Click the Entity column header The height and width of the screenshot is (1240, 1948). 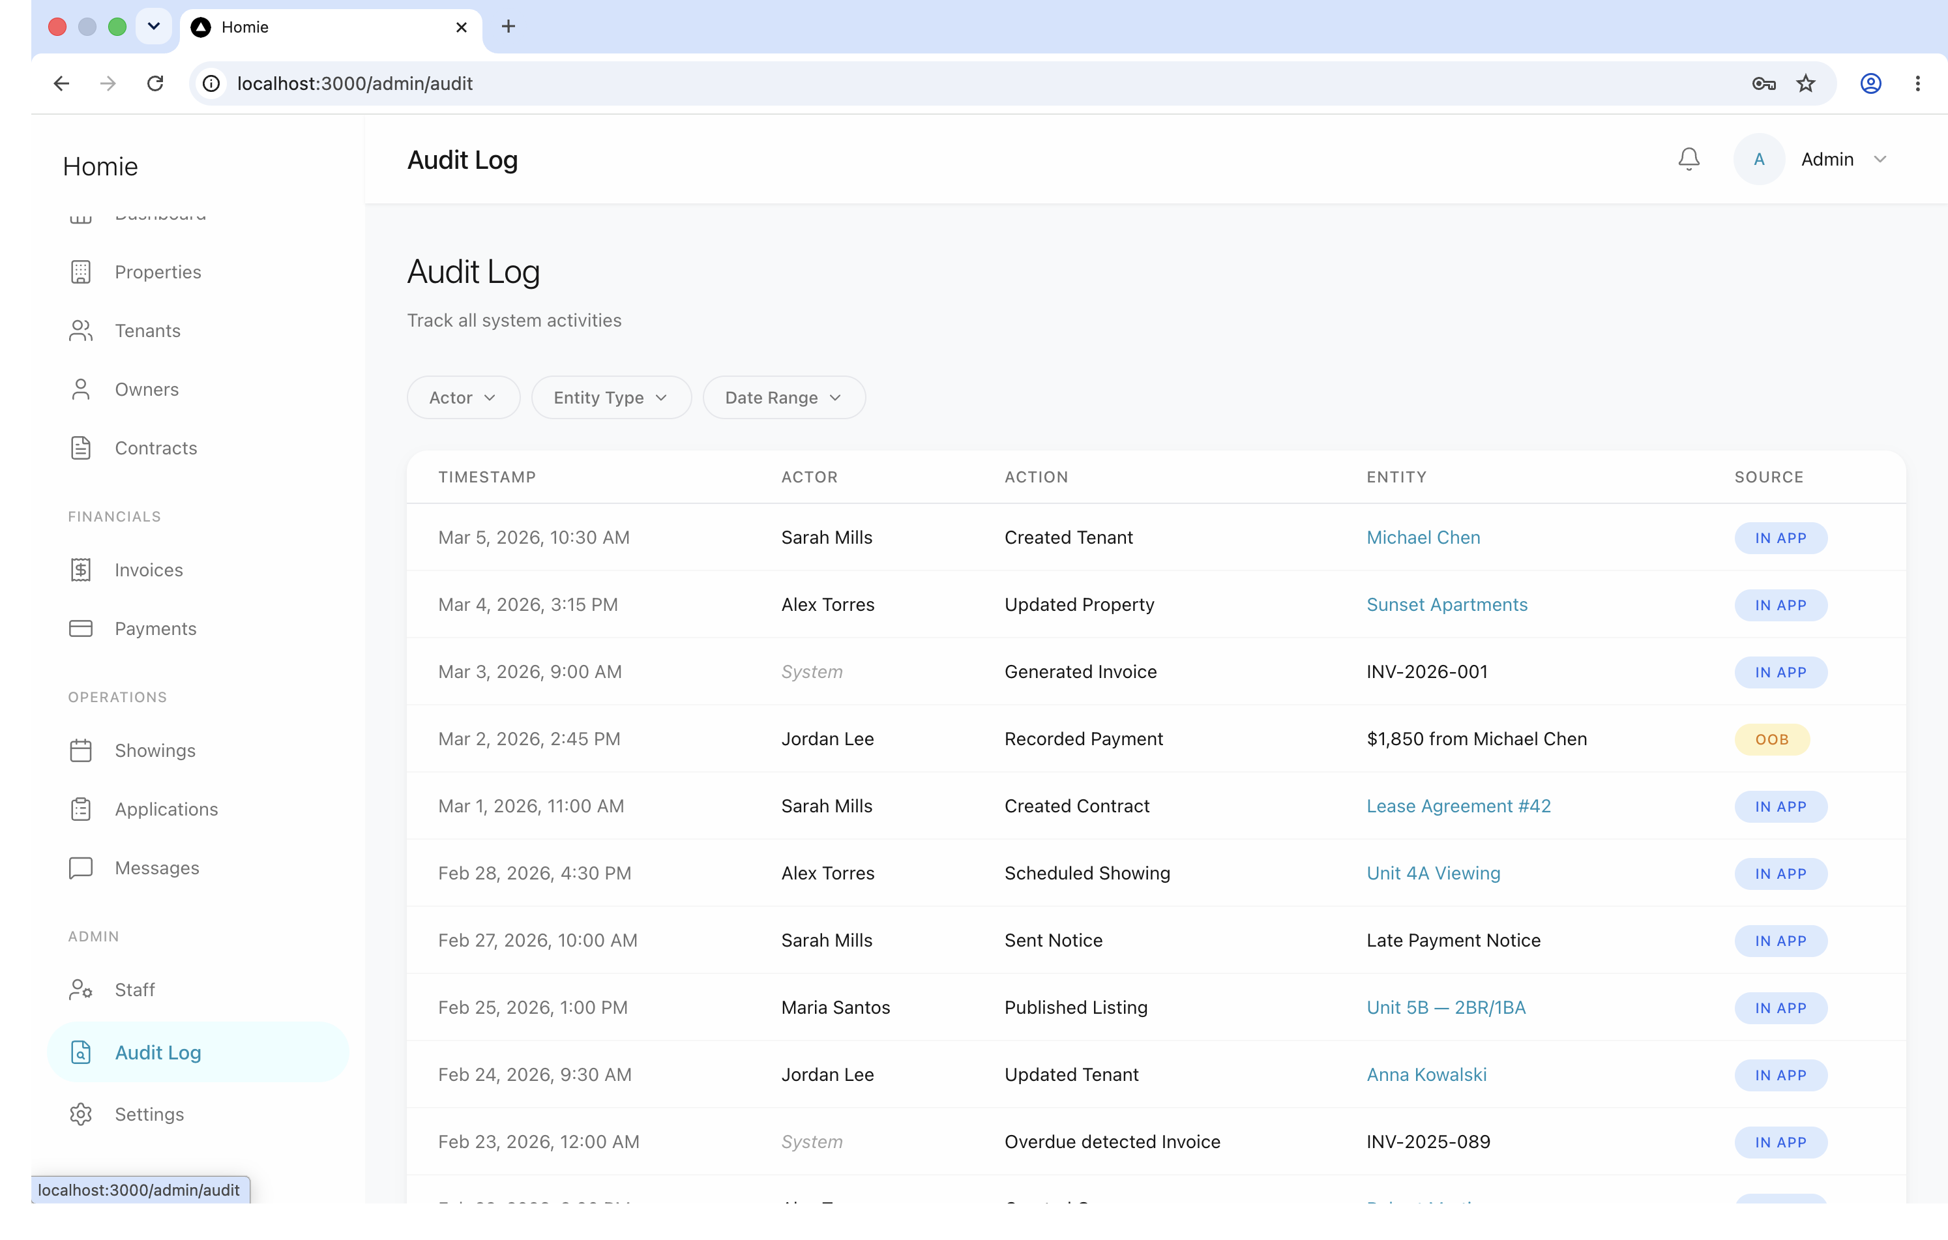1396,477
